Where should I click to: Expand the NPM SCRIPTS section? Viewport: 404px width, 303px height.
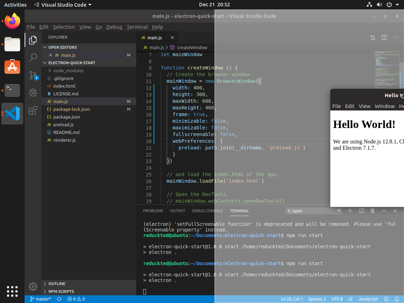pos(45,291)
